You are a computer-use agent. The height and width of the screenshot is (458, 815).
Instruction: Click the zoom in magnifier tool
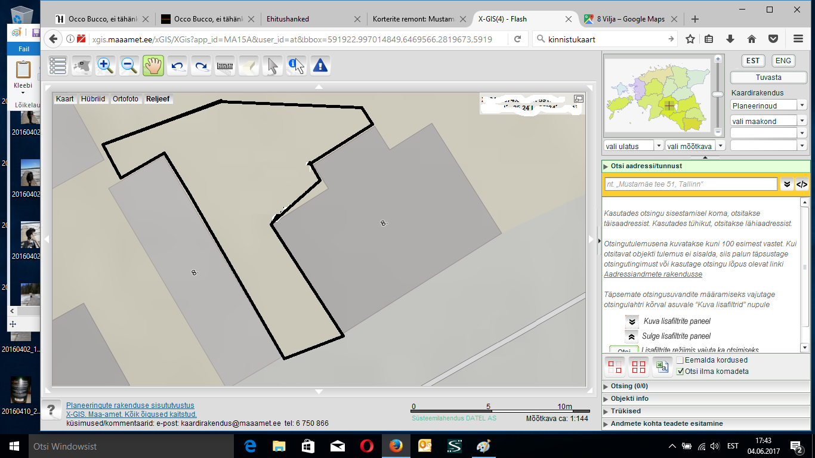[x=106, y=65]
